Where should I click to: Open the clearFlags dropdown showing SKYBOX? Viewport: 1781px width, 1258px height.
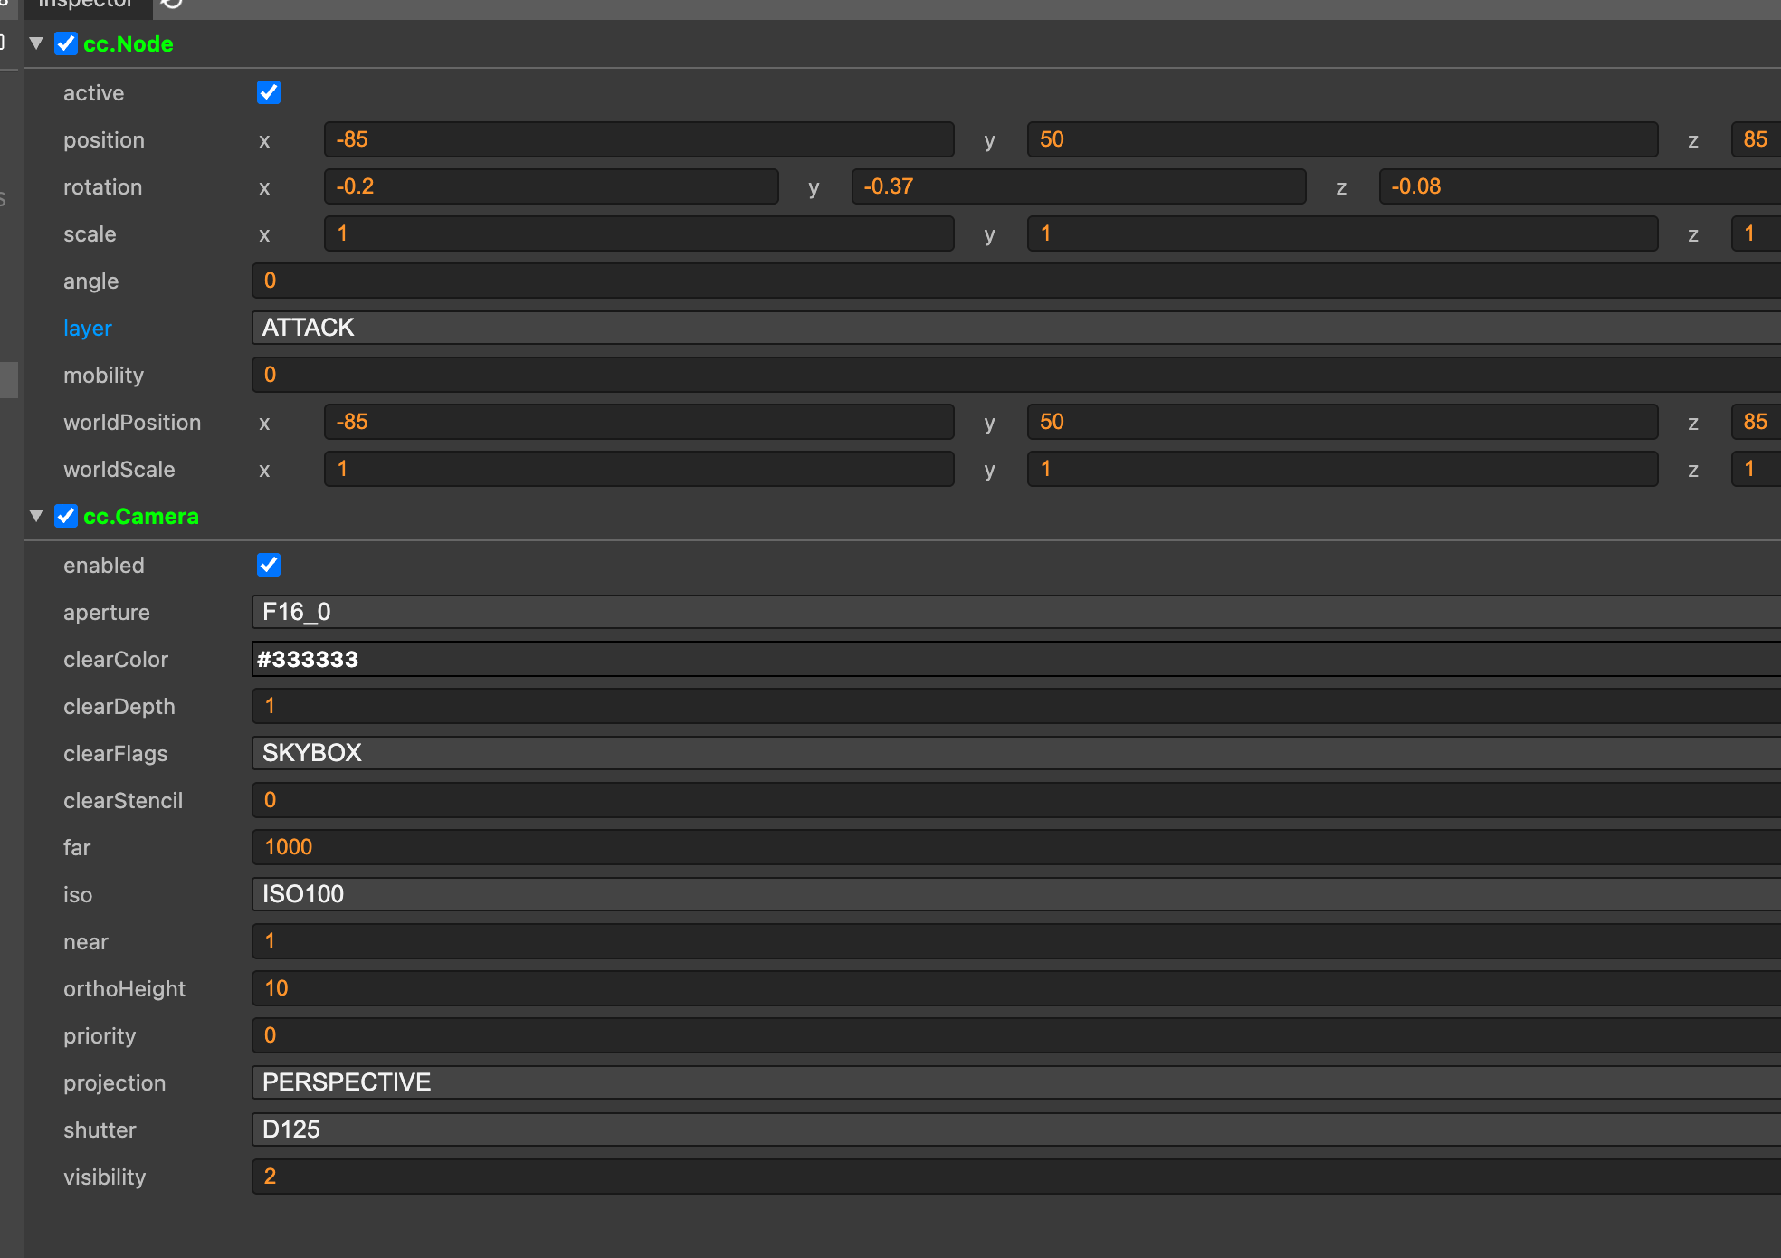(x=1014, y=753)
